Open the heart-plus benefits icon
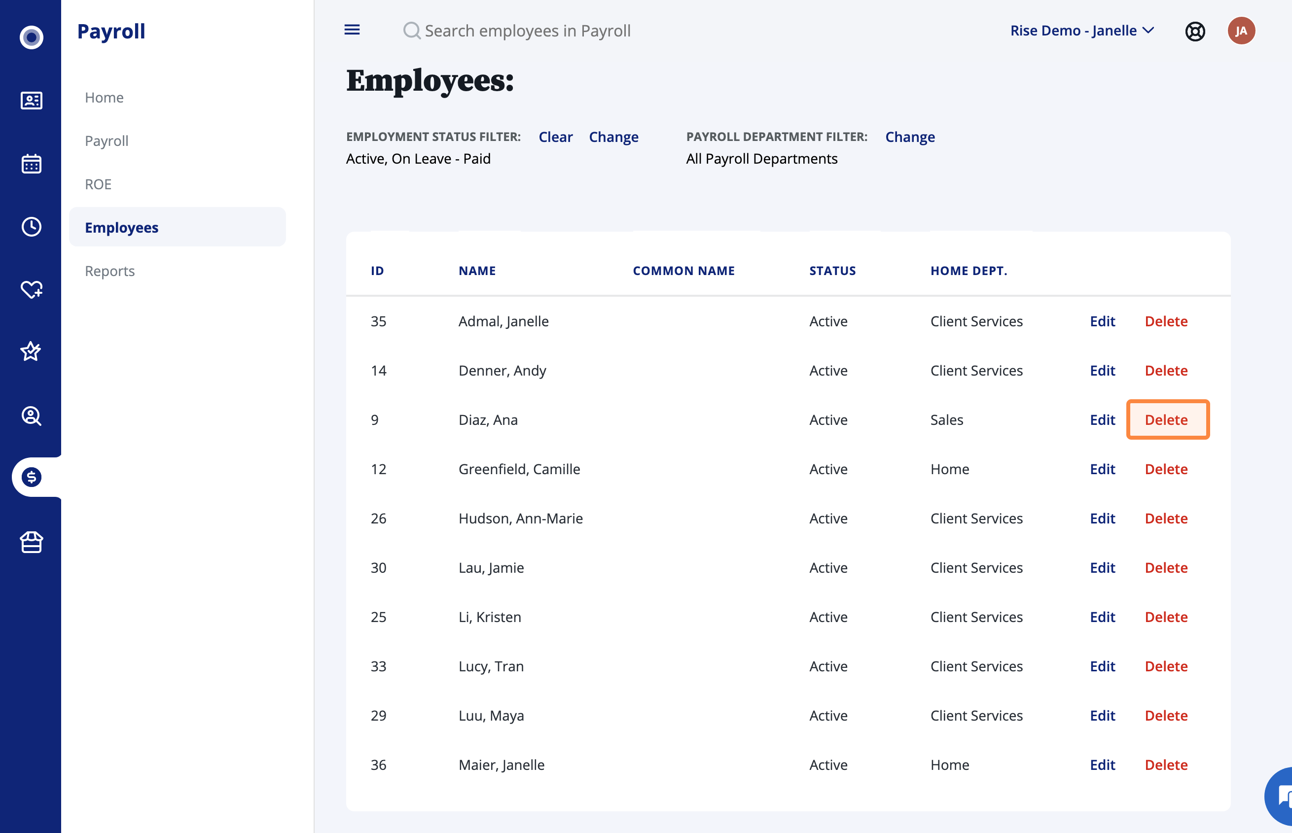The height and width of the screenshot is (833, 1292). (32, 289)
